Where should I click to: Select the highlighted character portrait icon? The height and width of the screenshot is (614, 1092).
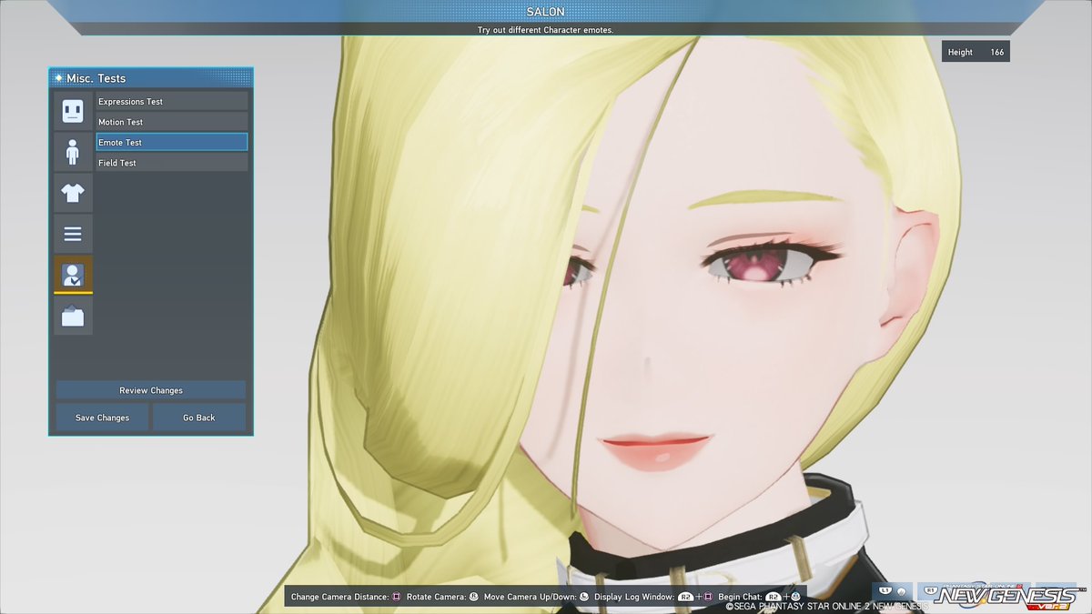click(73, 275)
